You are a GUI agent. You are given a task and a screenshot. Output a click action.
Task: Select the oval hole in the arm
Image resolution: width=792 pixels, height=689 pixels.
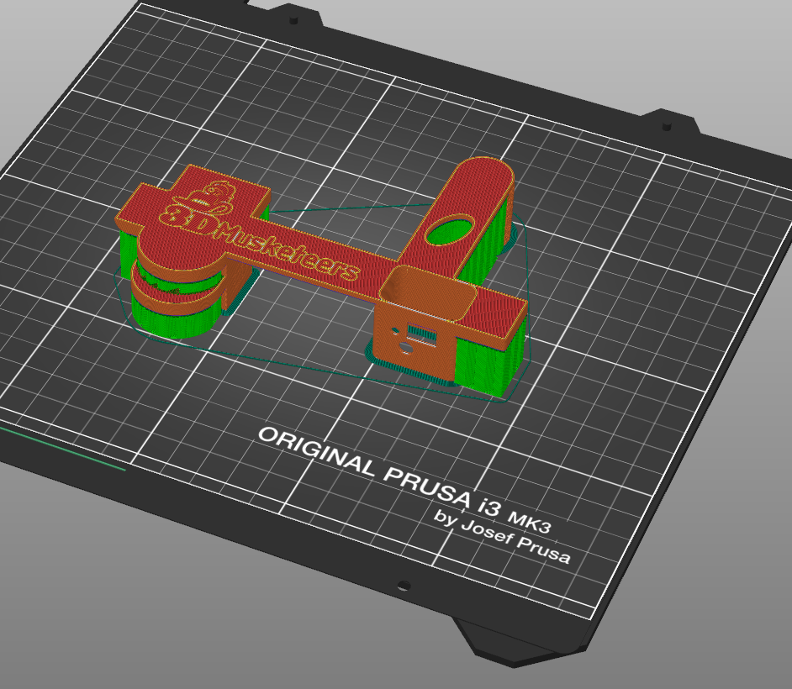tap(450, 231)
